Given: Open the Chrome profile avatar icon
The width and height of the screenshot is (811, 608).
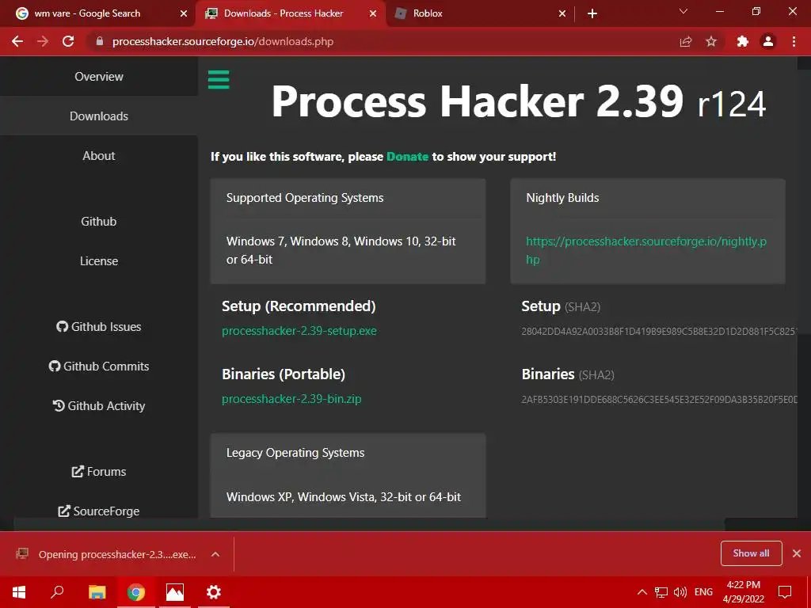Looking at the screenshot, I should [768, 41].
